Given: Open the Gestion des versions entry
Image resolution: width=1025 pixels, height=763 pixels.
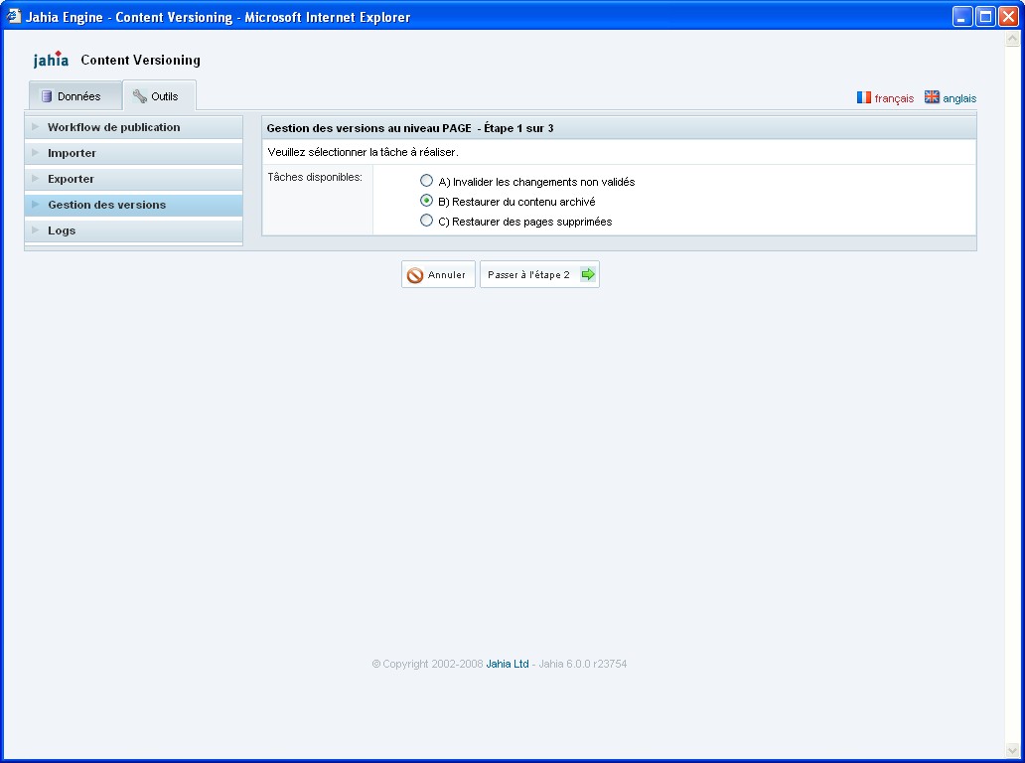Looking at the screenshot, I should click(133, 205).
